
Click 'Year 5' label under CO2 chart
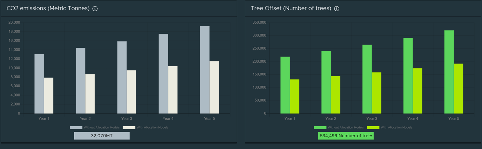210,119
